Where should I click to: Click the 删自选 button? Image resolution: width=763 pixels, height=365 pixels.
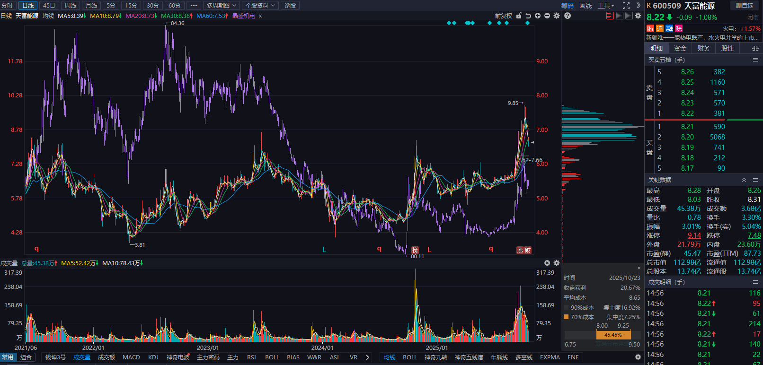[x=745, y=6]
